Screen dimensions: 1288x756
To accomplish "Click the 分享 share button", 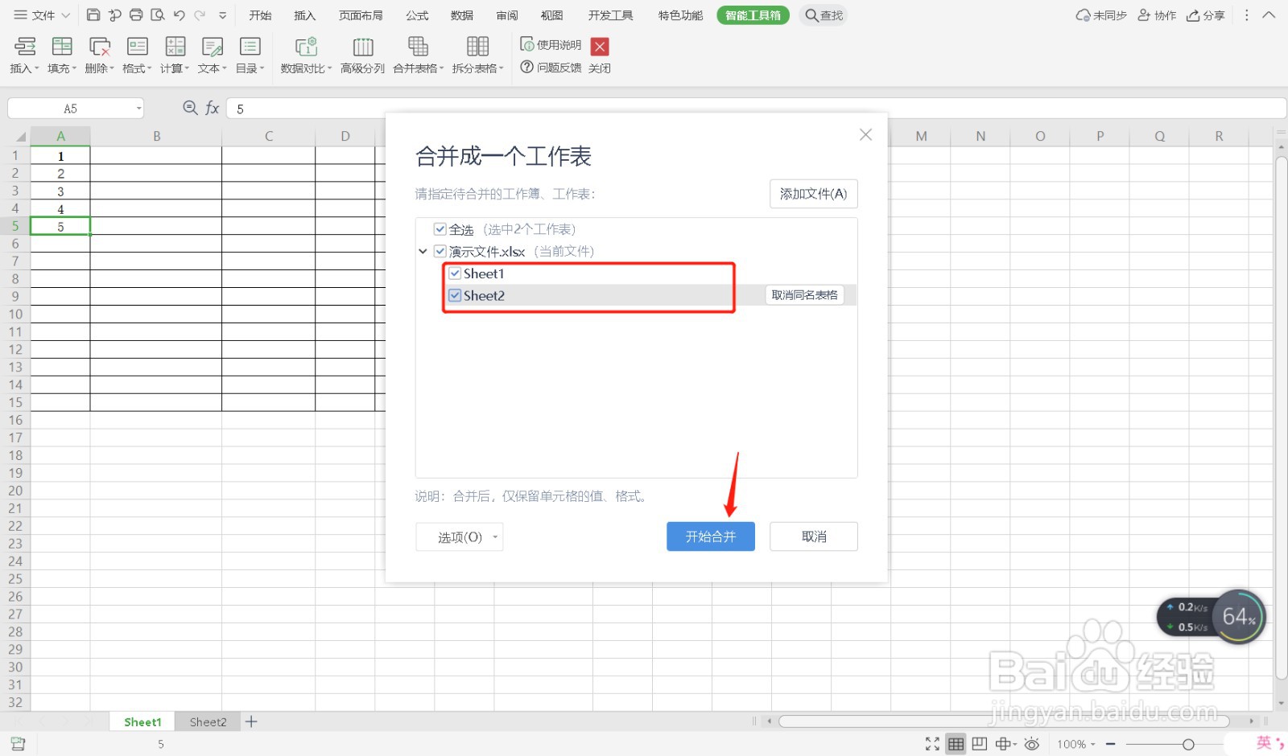I will (x=1206, y=15).
